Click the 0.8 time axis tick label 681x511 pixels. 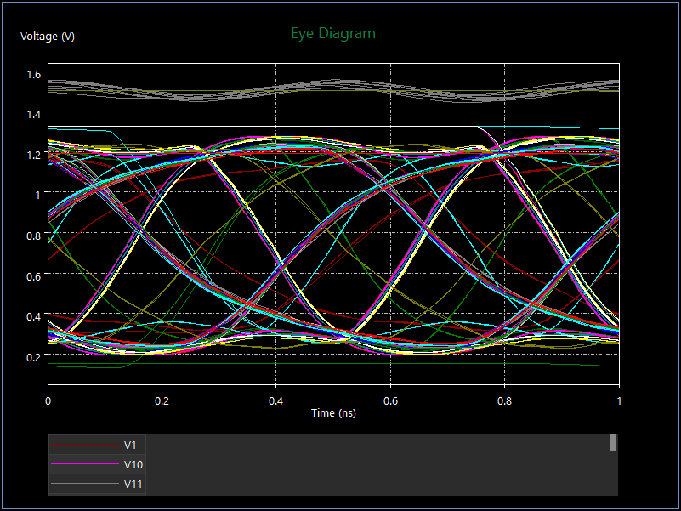point(504,400)
